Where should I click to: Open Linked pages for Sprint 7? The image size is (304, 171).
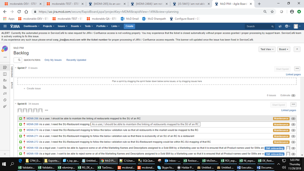tap(293, 75)
